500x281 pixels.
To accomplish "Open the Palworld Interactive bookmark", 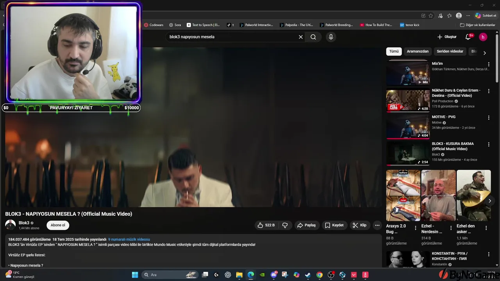I will 256,25.
